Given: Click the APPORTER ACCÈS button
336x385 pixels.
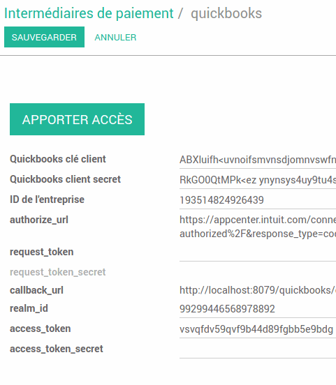Looking at the screenshot, I should point(78,119).
